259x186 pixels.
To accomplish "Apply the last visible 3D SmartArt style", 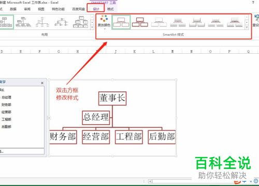I will [x=235, y=22].
